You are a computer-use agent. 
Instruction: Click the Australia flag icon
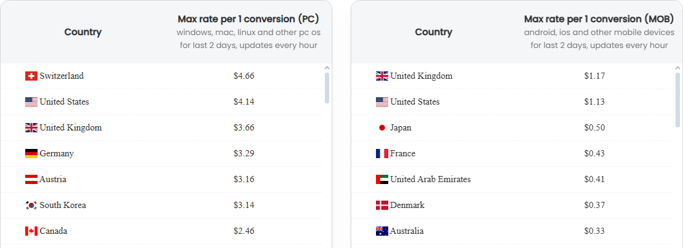pyautogui.click(x=382, y=231)
